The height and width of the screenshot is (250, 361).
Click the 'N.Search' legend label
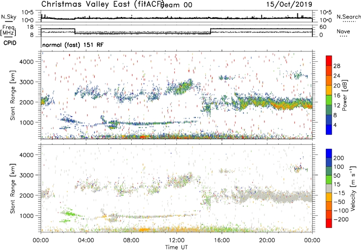(349, 17)
